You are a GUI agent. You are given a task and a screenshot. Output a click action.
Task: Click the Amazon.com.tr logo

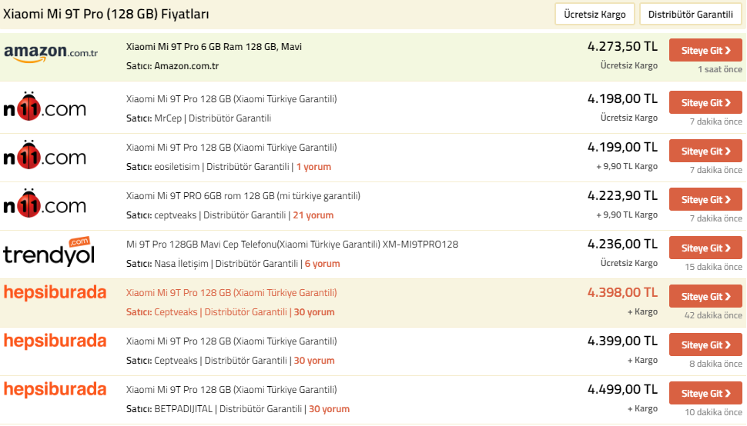pyautogui.click(x=51, y=53)
